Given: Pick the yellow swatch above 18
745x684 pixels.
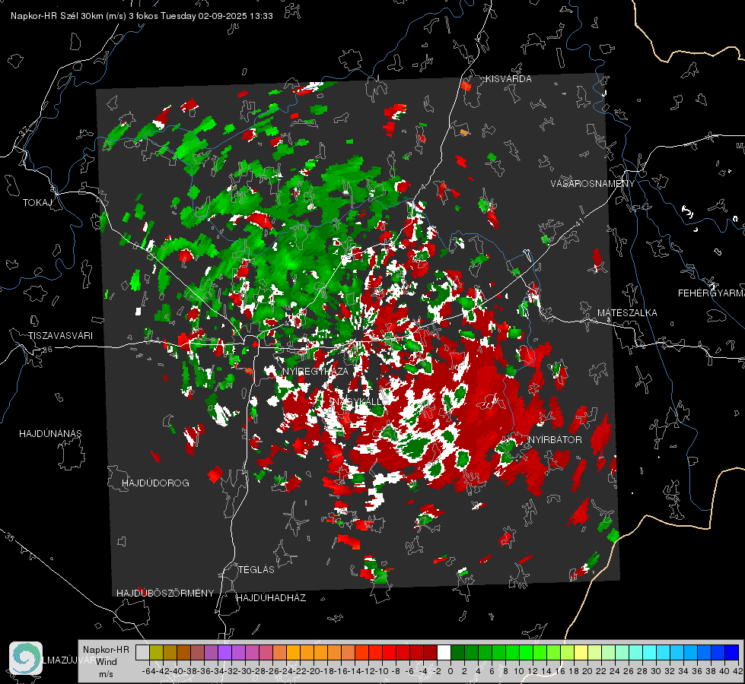Looking at the screenshot, I should click(581, 652).
